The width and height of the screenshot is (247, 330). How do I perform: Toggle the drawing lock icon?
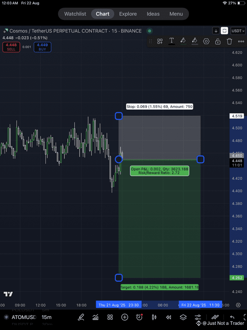[x=218, y=41]
